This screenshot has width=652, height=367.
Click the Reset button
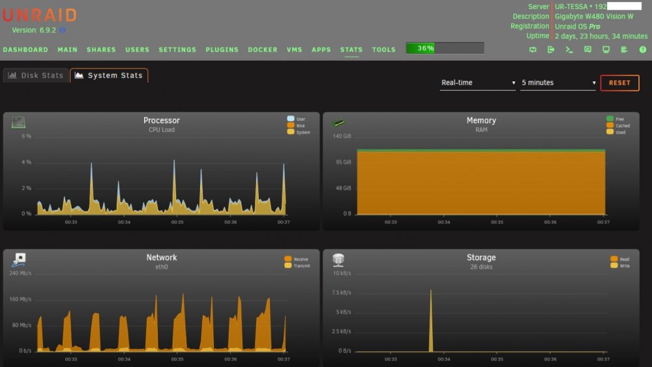coord(619,83)
